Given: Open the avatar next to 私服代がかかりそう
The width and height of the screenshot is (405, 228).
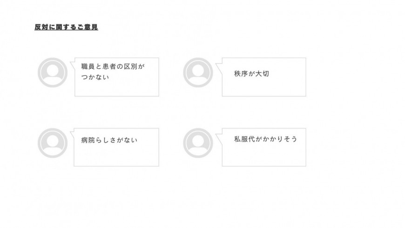Looking at the screenshot, I should tap(198, 143).
